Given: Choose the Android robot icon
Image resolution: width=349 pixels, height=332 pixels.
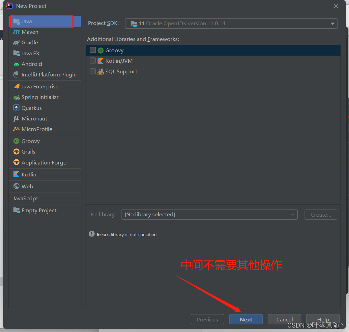Looking at the screenshot, I should tap(16, 64).
